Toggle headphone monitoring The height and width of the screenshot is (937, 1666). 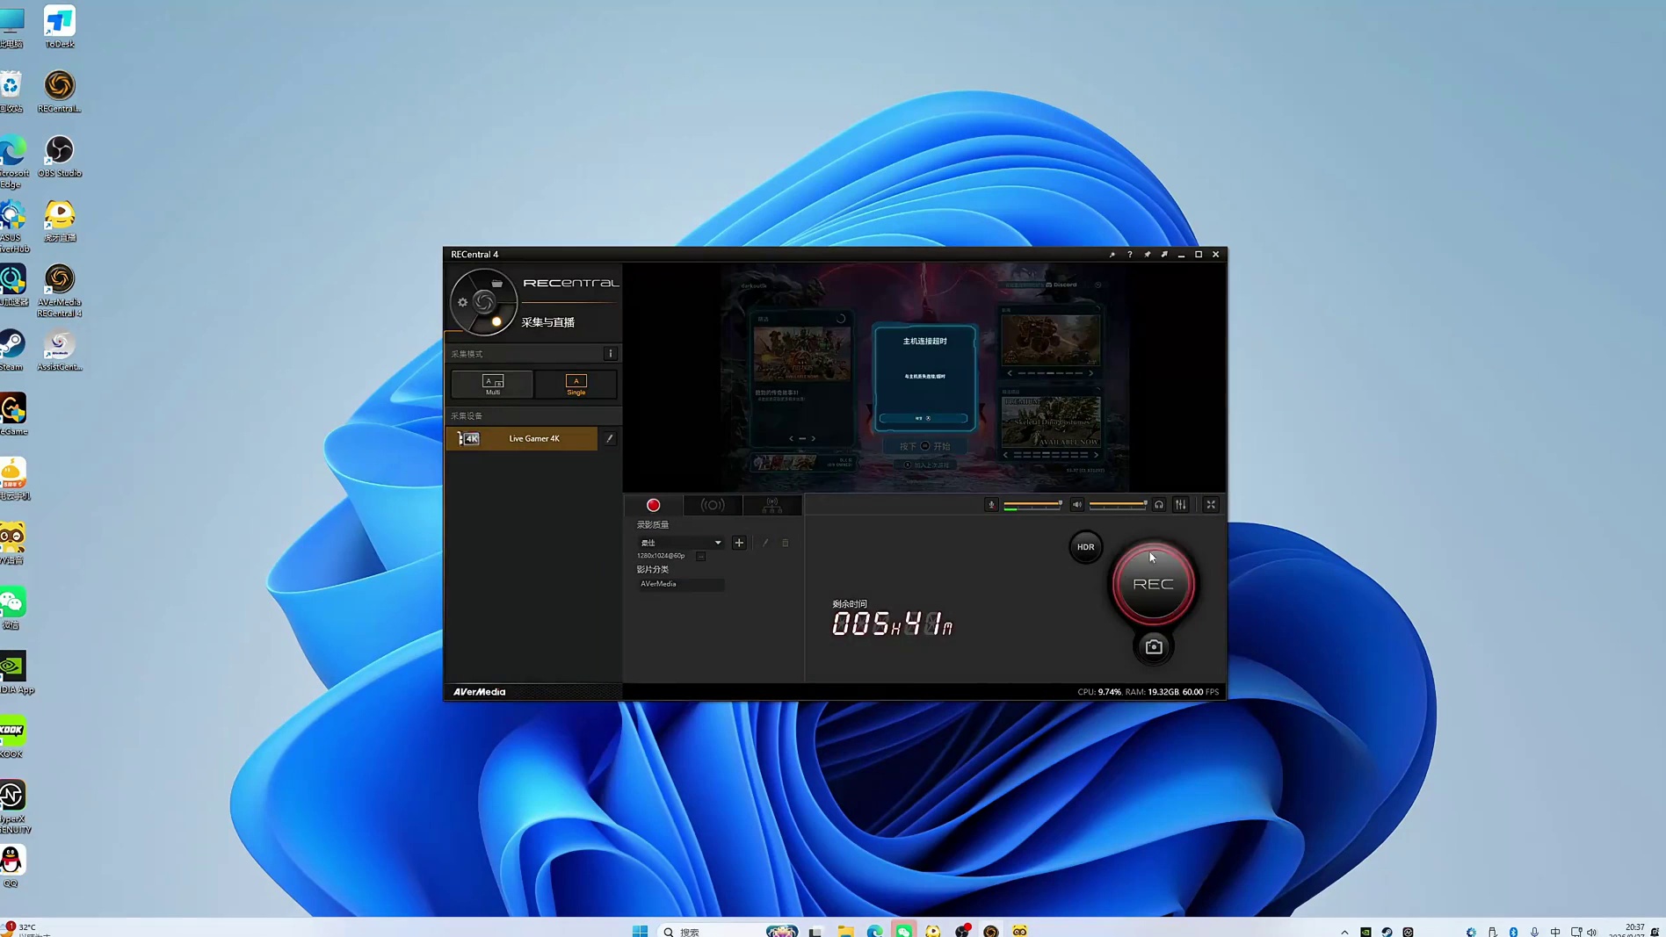(1159, 505)
